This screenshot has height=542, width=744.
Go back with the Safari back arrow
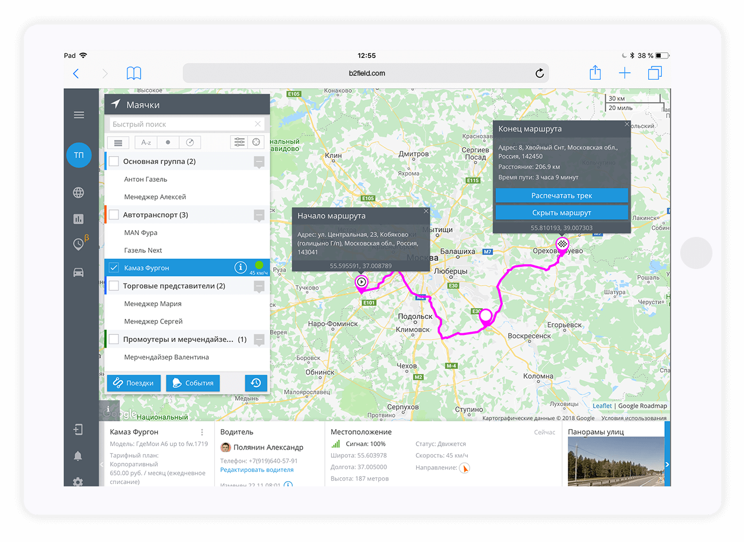coord(76,73)
